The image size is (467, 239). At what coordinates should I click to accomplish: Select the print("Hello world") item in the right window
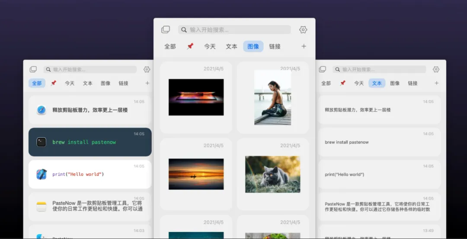click(379, 174)
